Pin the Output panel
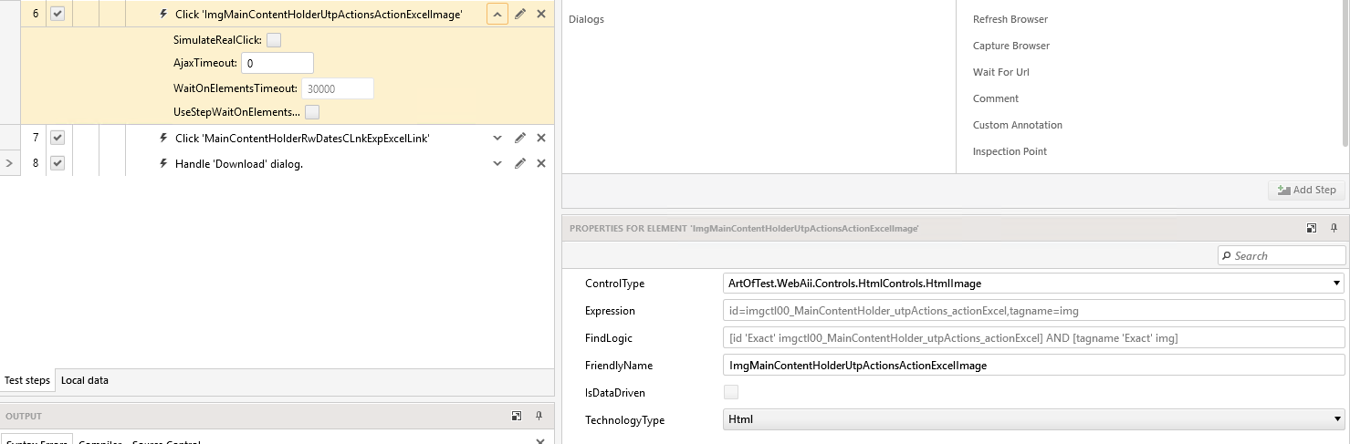Screen dimensions: 1350x444 [x=539, y=416]
